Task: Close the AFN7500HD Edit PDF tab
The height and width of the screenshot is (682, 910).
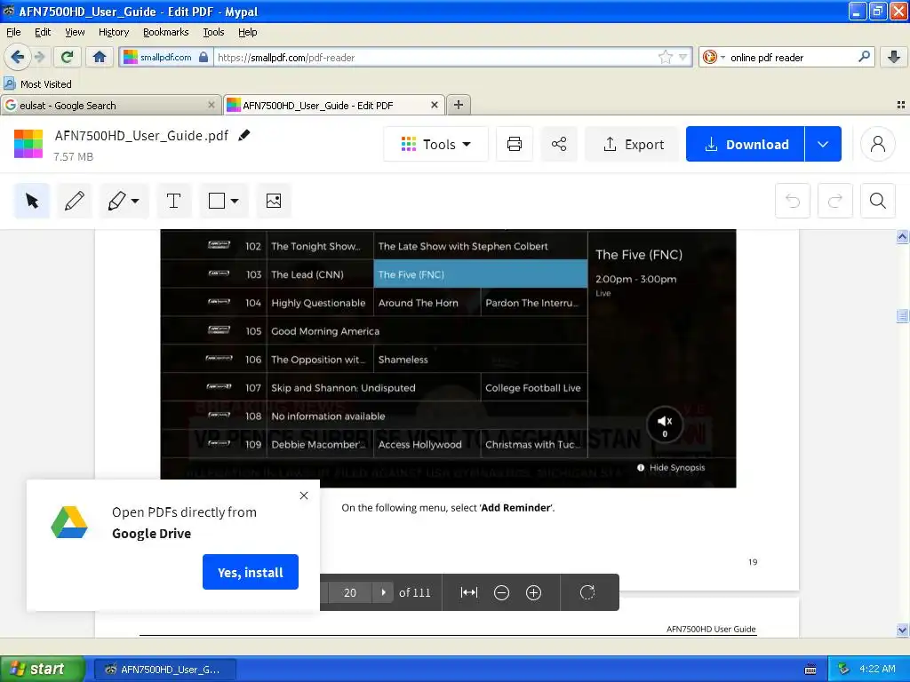Action: tap(434, 105)
